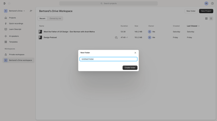Click the 153.2 MB size value
217x121 pixels.
point(138,37)
